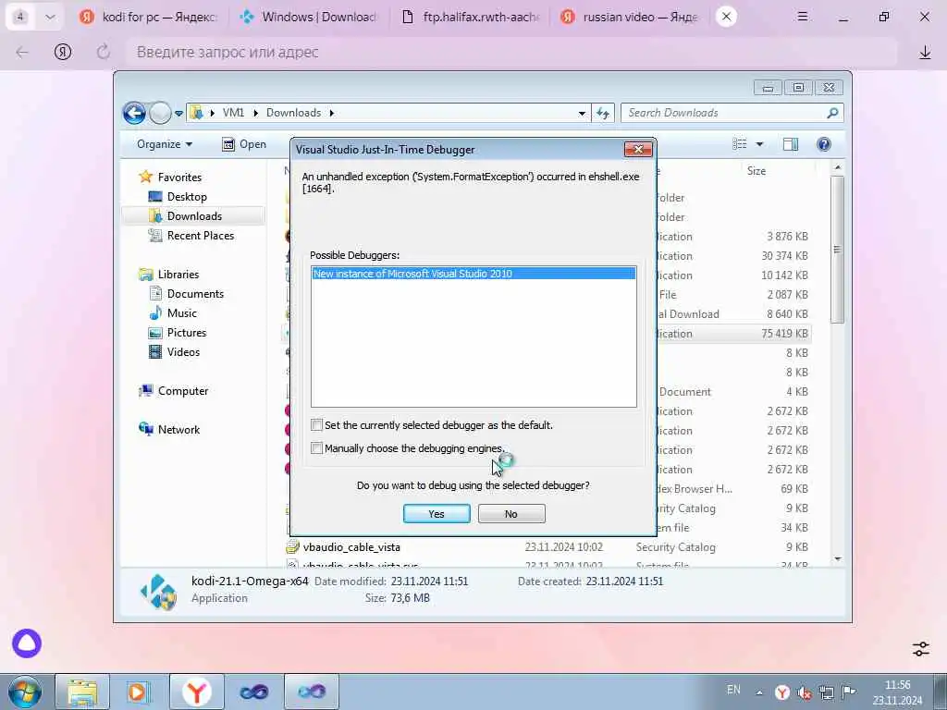Click No to decline debugging
Image resolution: width=947 pixels, height=710 pixels.
tap(510, 514)
